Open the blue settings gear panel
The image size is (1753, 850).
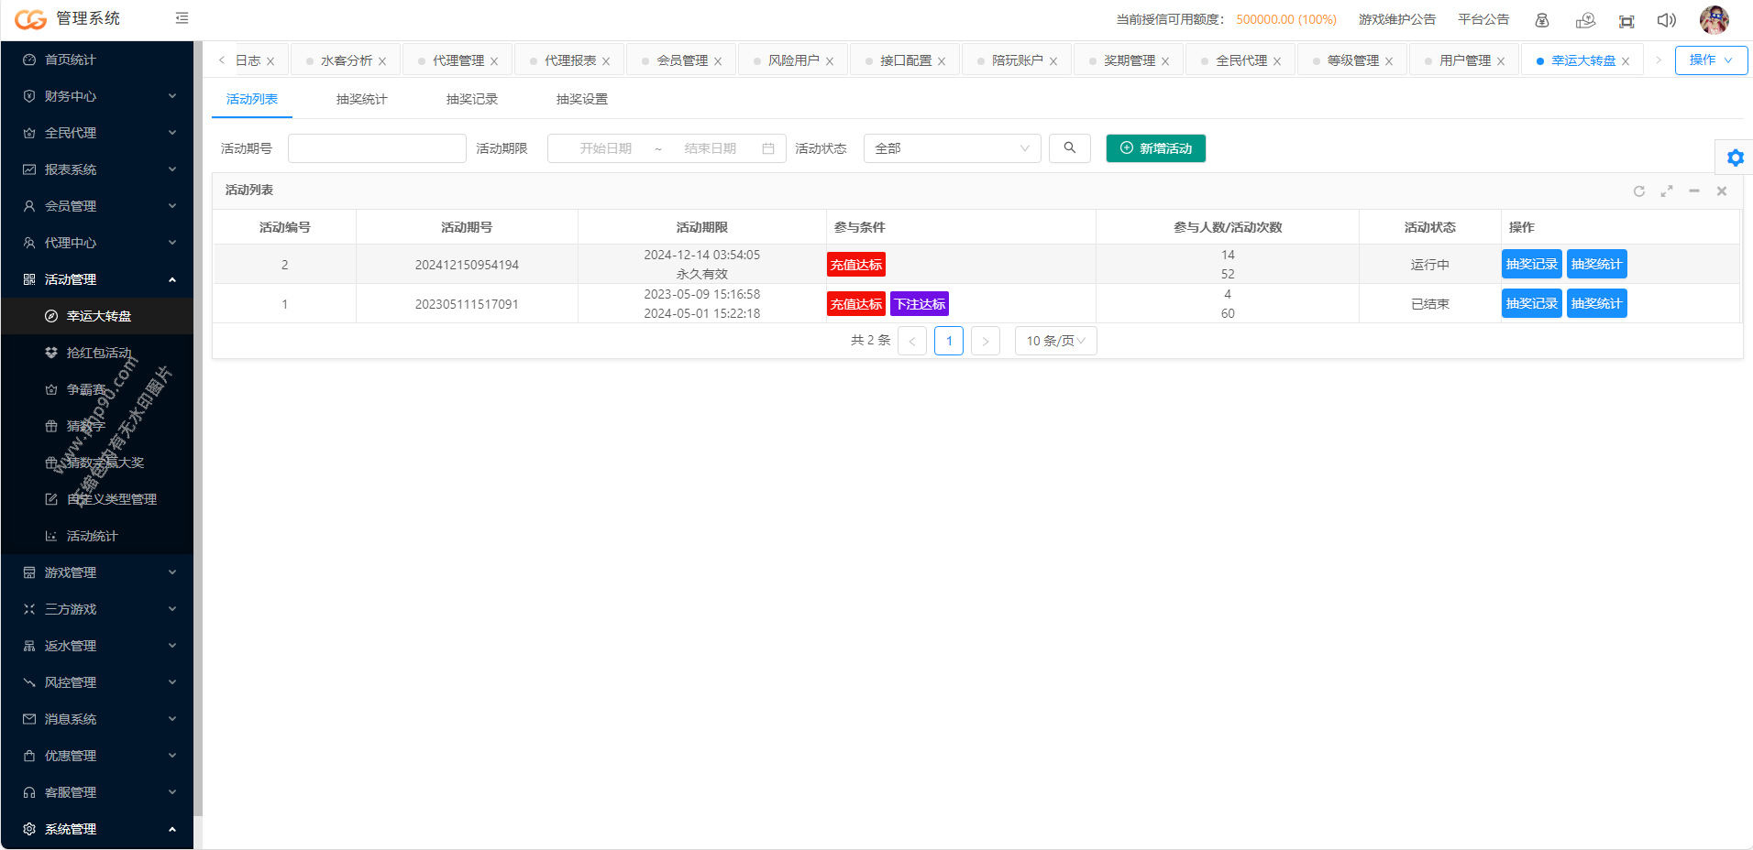(1735, 158)
